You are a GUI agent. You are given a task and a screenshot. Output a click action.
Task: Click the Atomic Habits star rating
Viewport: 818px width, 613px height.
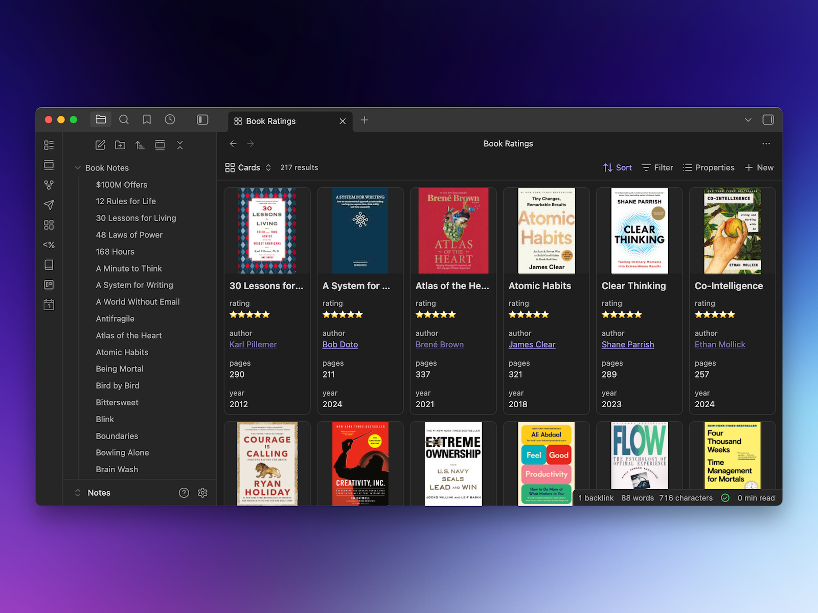(529, 315)
